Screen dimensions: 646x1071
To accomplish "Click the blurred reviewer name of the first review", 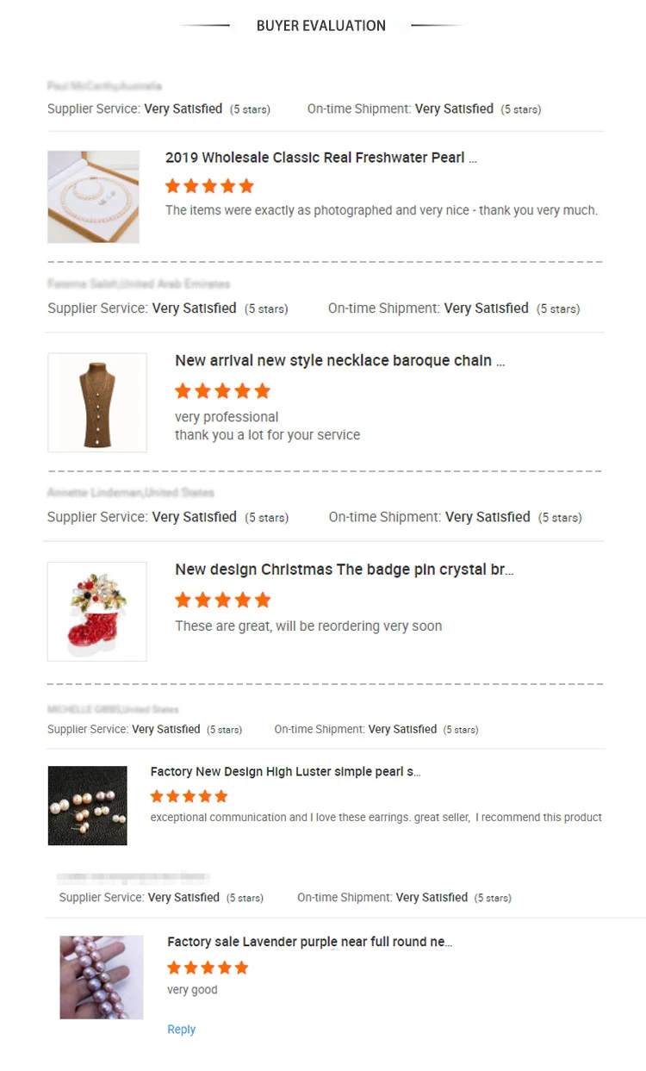I will pyautogui.click(x=104, y=86).
